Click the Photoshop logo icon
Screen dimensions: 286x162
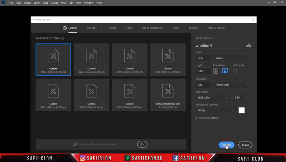[4, 3]
